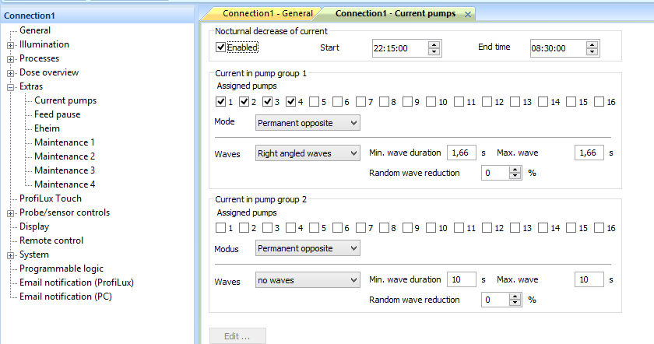Decrease group 2 random wave reduction
654x344 pixels.
[514, 303]
